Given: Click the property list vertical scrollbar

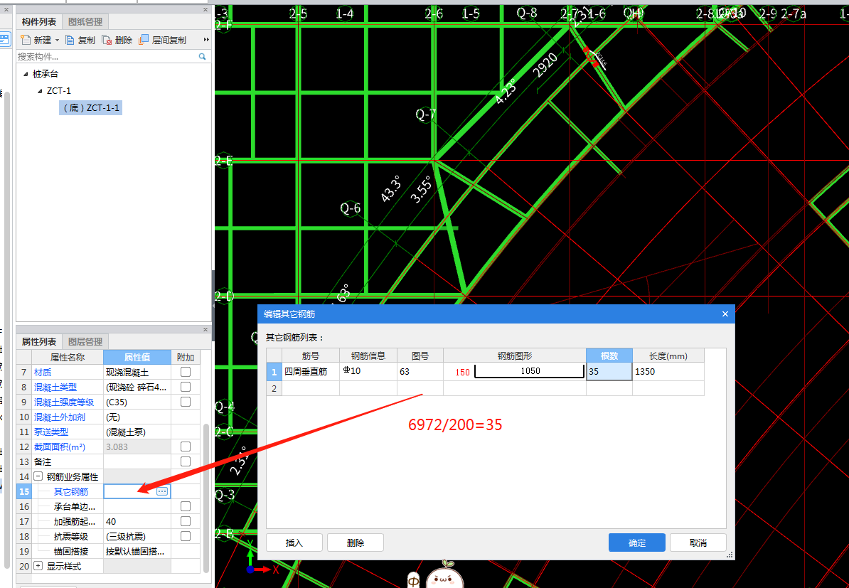Looking at the screenshot, I should coord(206,498).
